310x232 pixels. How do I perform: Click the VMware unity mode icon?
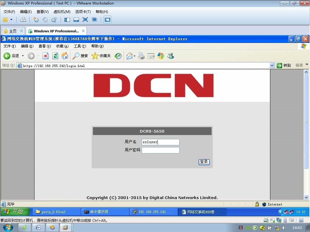(x=94, y=20)
